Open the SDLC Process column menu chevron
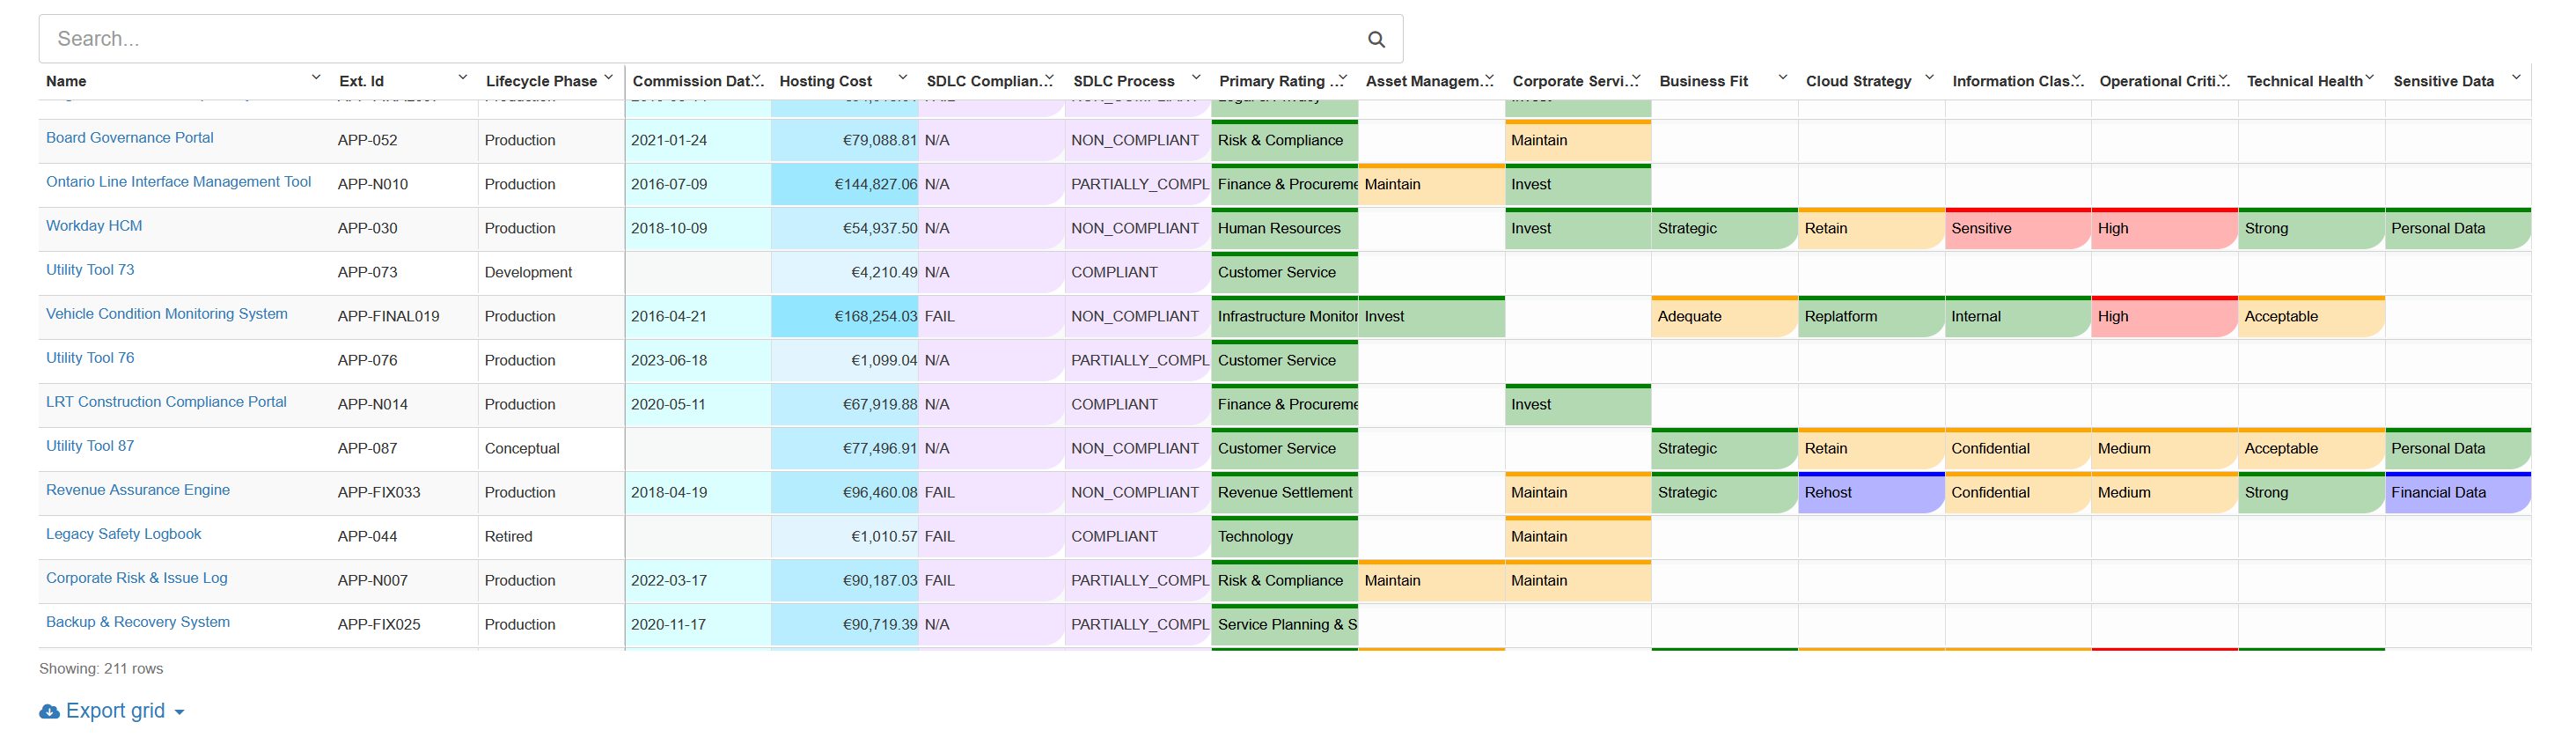2576x737 pixels. 1195,77
